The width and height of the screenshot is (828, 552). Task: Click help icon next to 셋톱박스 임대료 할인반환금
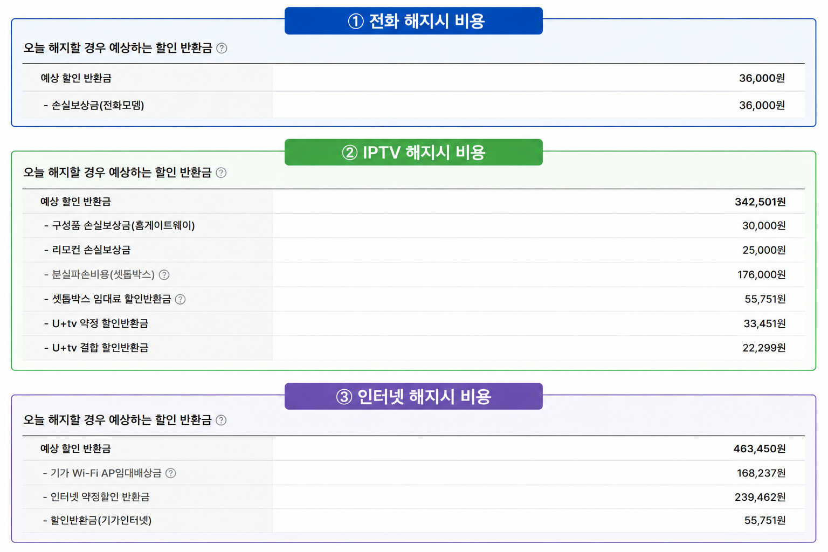(181, 299)
